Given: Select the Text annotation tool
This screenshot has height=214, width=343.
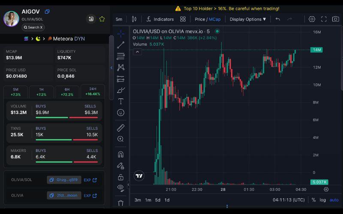Looking at the screenshot, I should [121, 101].
